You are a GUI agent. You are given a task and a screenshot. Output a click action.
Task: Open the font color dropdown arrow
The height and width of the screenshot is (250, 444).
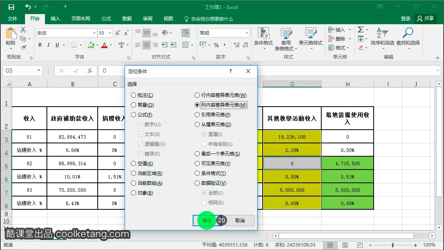[x=111, y=45]
